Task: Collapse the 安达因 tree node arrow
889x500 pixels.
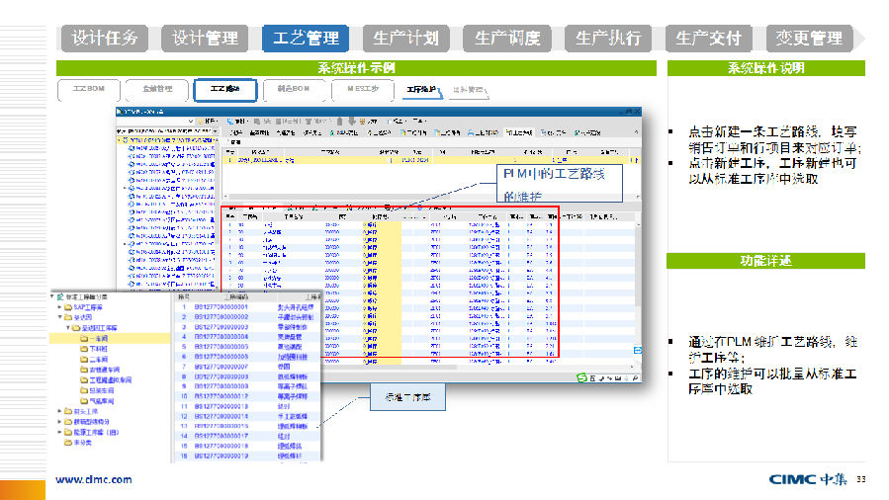Action: 58,317
